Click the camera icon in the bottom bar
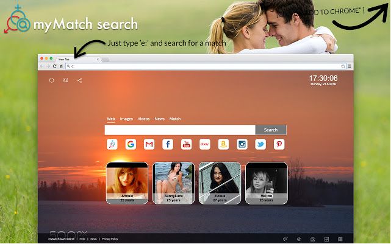The width and height of the screenshot is (391, 244). [x=313, y=239]
